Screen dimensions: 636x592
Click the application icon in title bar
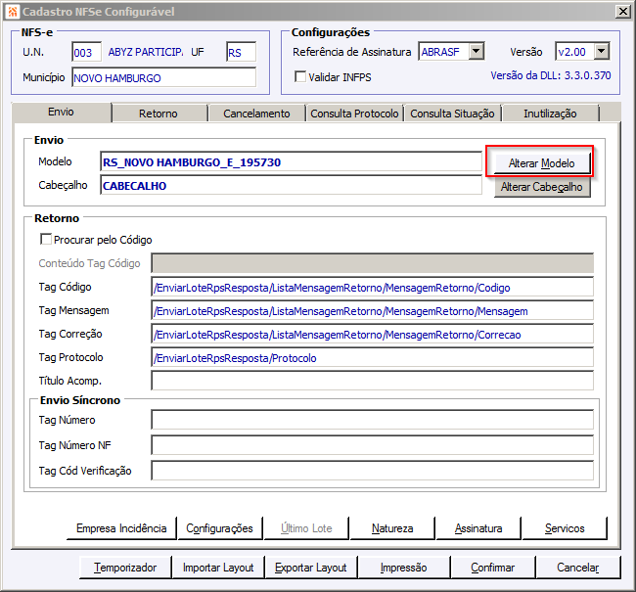pos(13,12)
